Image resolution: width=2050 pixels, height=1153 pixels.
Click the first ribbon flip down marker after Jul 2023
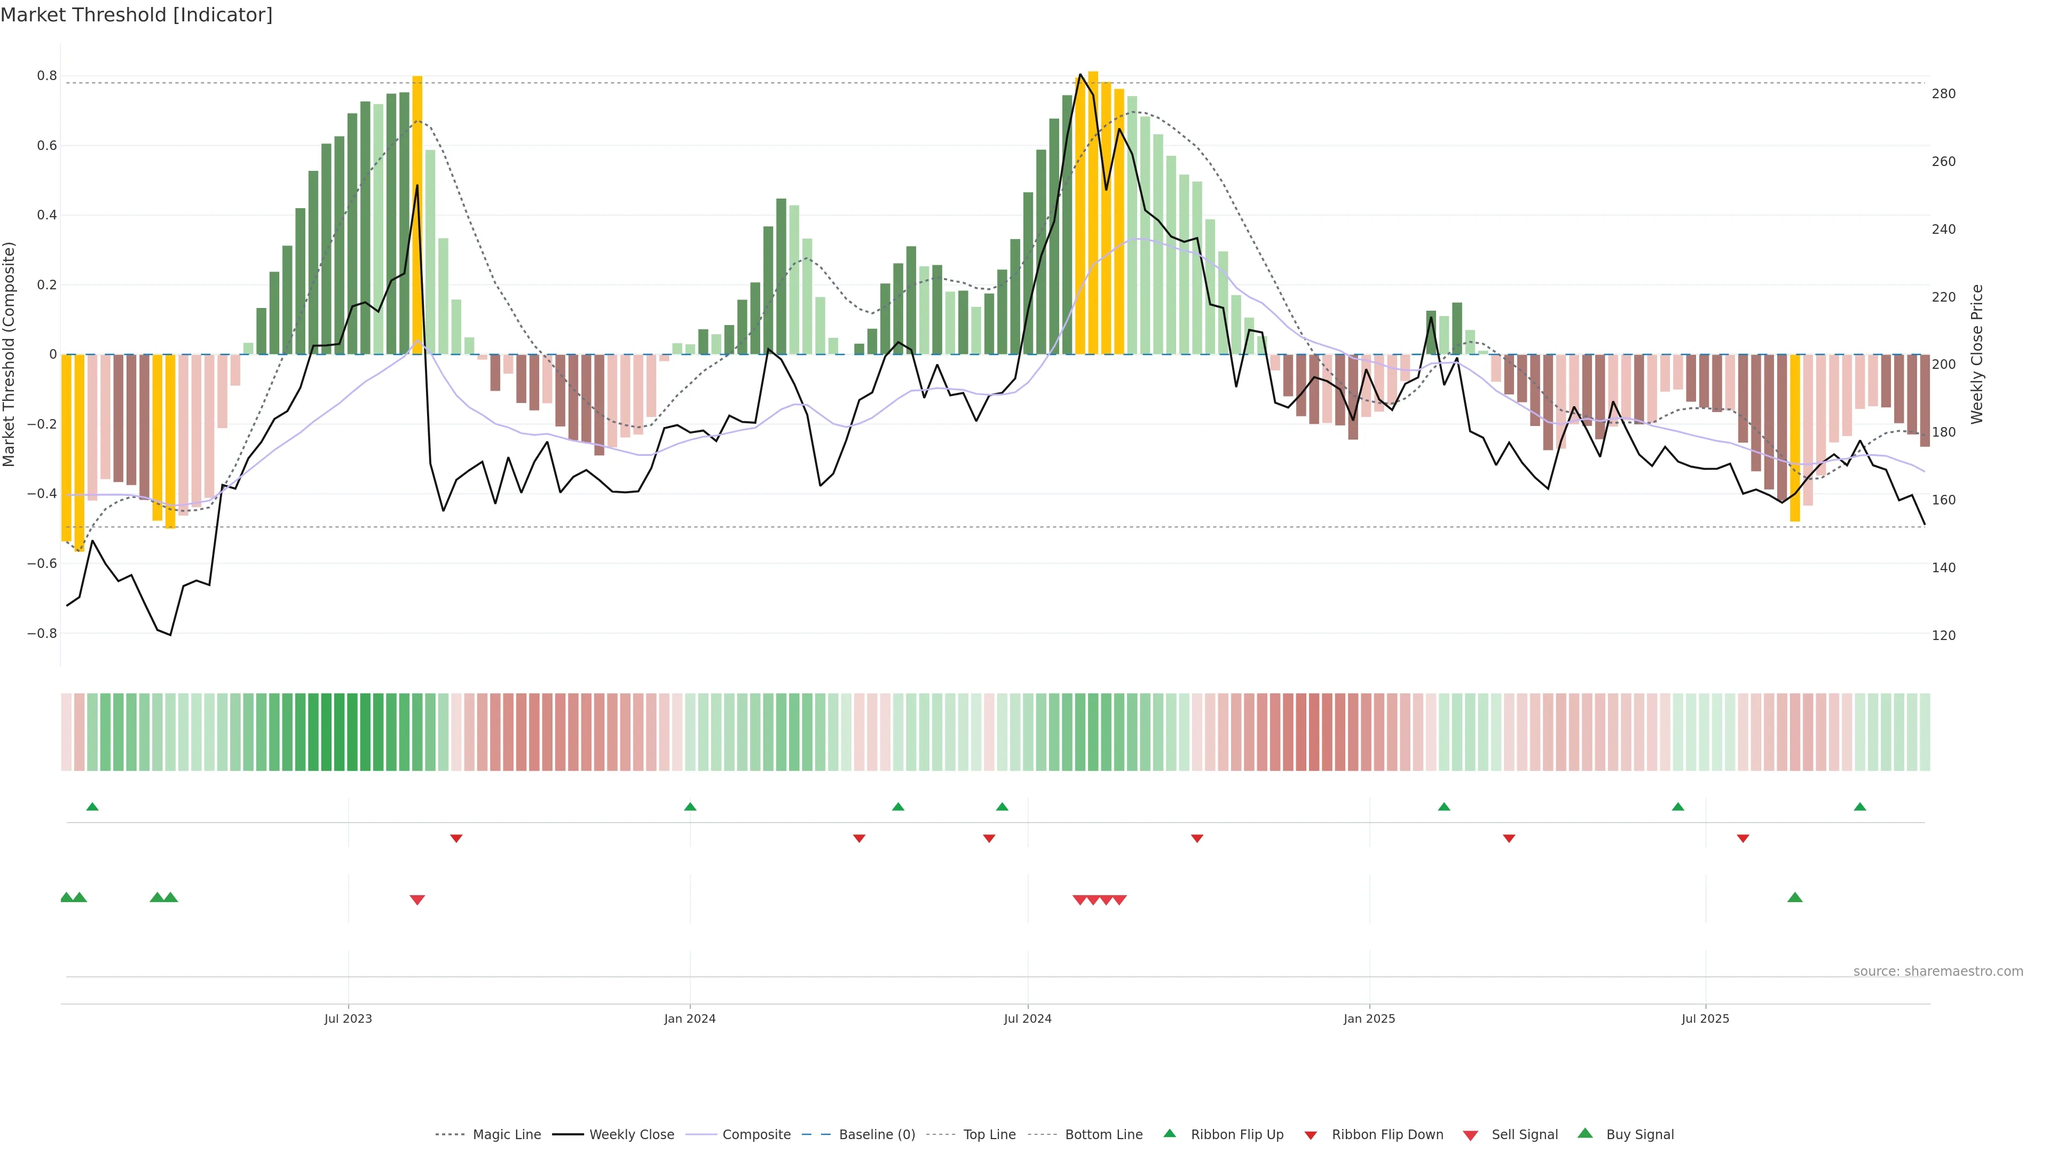point(456,839)
